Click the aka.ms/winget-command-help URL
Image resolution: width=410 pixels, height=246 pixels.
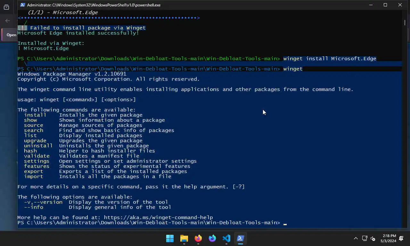pos(158,217)
